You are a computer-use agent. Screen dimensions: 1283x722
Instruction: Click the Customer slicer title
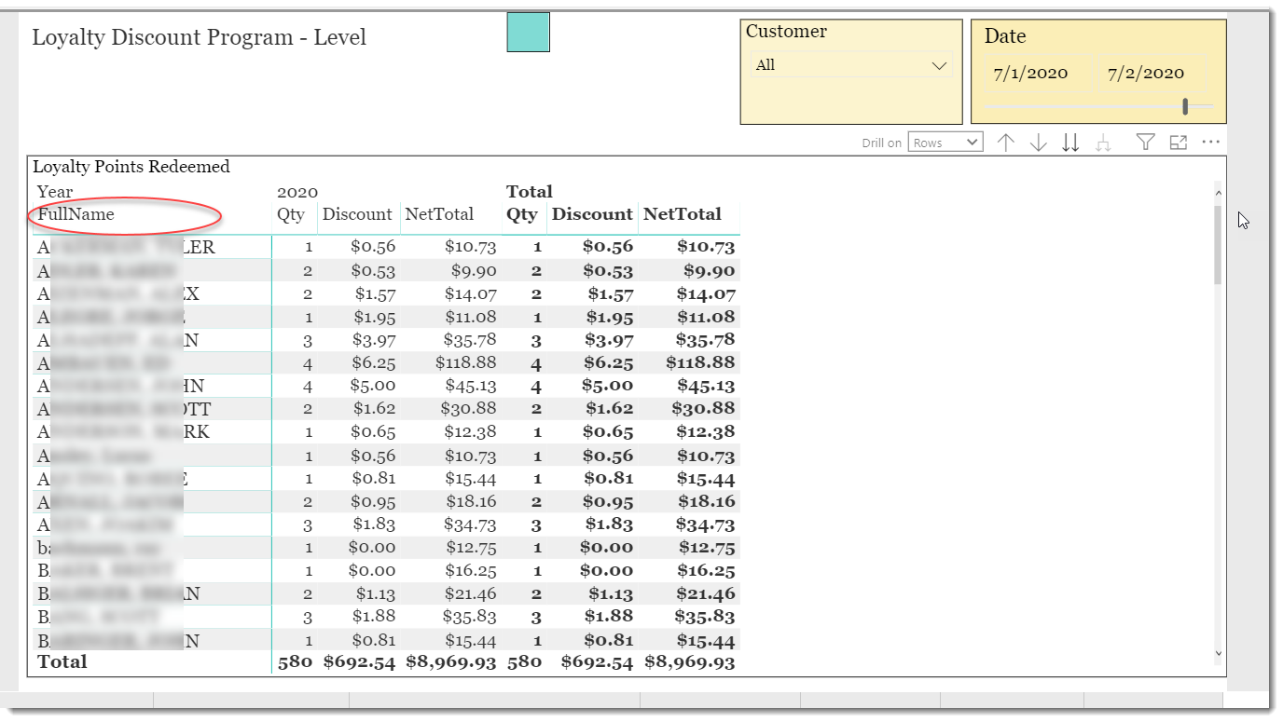click(x=786, y=31)
